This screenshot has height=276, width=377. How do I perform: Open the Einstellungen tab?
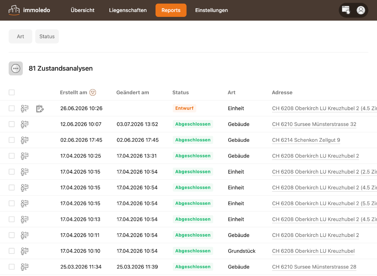pos(211,10)
